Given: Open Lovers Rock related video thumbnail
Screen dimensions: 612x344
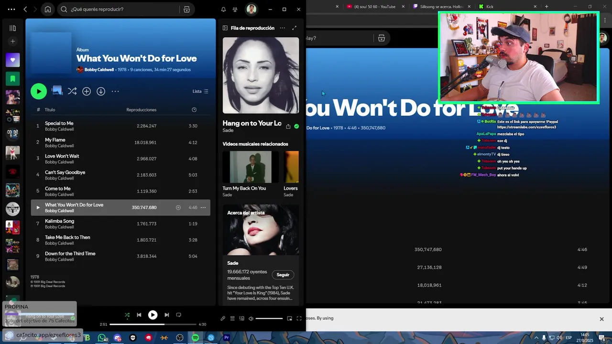Looking at the screenshot, I should coord(292,167).
